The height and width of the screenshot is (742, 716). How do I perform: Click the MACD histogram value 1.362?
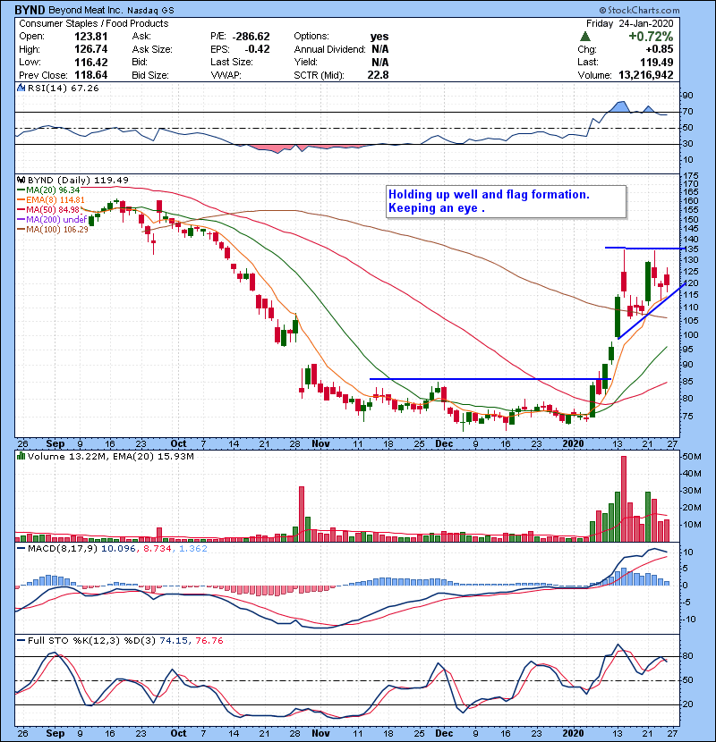tap(192, 549)
